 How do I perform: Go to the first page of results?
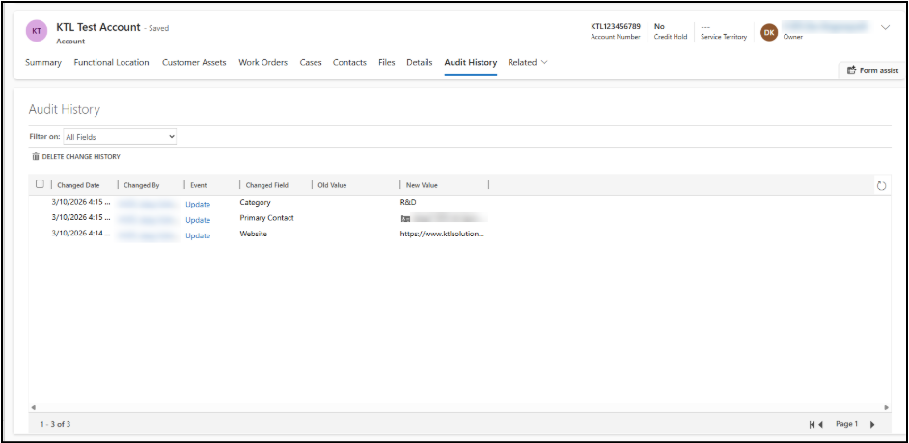coord(813,424)
